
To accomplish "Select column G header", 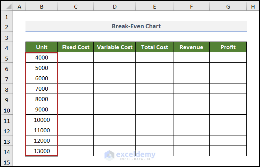I will 228,6.
